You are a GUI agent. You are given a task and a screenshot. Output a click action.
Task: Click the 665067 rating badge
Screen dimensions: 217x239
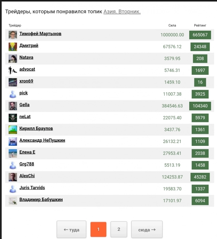(x=200, y=35)
